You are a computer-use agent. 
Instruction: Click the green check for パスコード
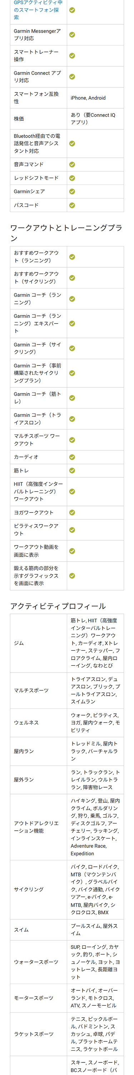pos(72,205)
